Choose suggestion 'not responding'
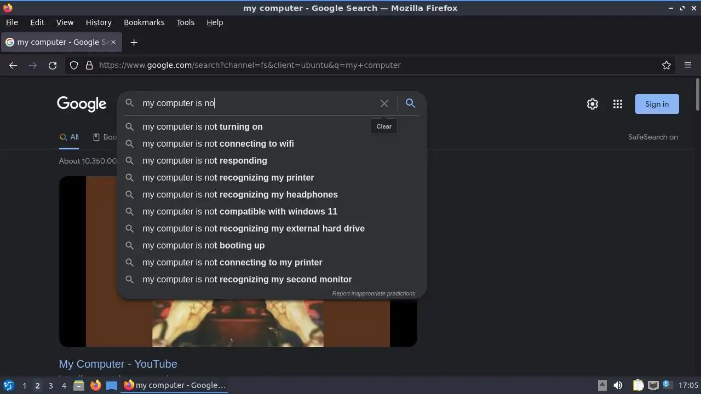 (272, 160)
